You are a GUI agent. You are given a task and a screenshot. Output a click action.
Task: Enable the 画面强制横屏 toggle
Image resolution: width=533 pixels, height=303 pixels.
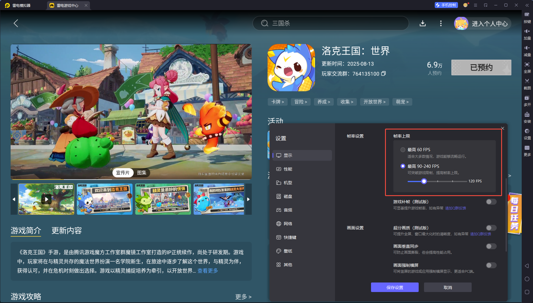click(491, 265)
